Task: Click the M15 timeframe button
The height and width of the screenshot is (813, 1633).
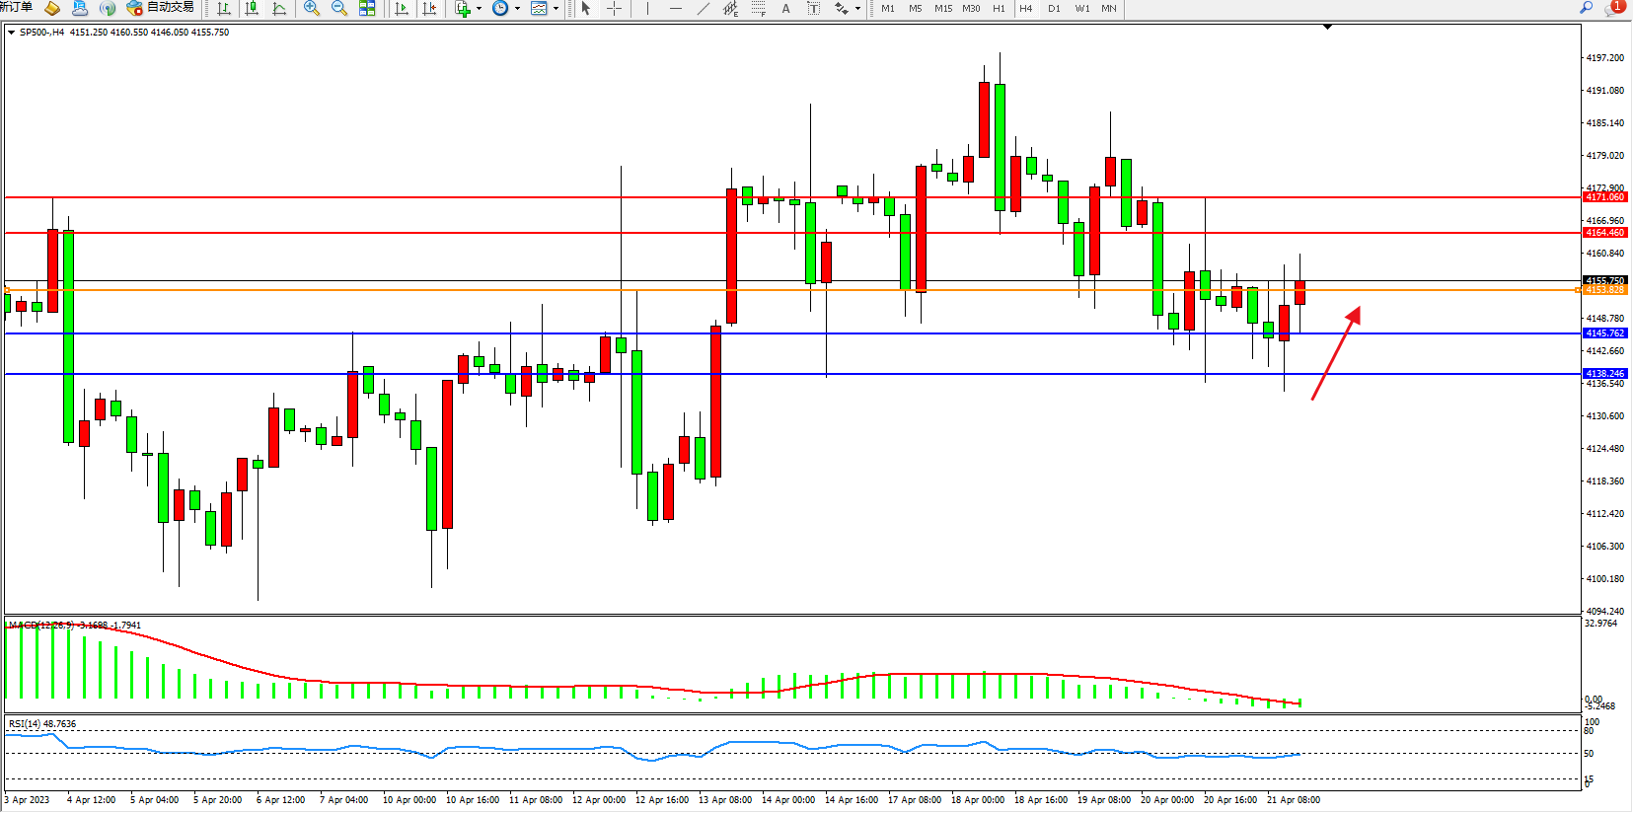Action: (943, 9)
